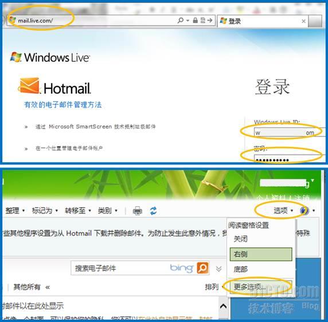Click the 其他所有 filter label
Screen dimensions: 328x322
tap(27, 287)
